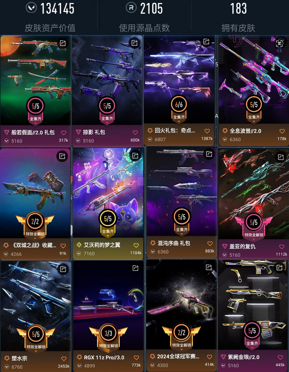289x372 pixels.
Task: Toggle heart on 掠影 礼包
Action: pos(135,132)
